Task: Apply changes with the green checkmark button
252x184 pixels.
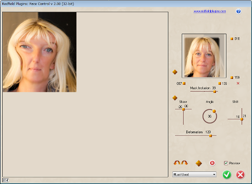Action: tap(227, 175)
